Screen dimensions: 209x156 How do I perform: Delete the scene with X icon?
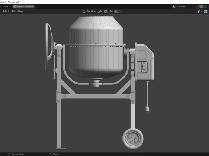205,6
